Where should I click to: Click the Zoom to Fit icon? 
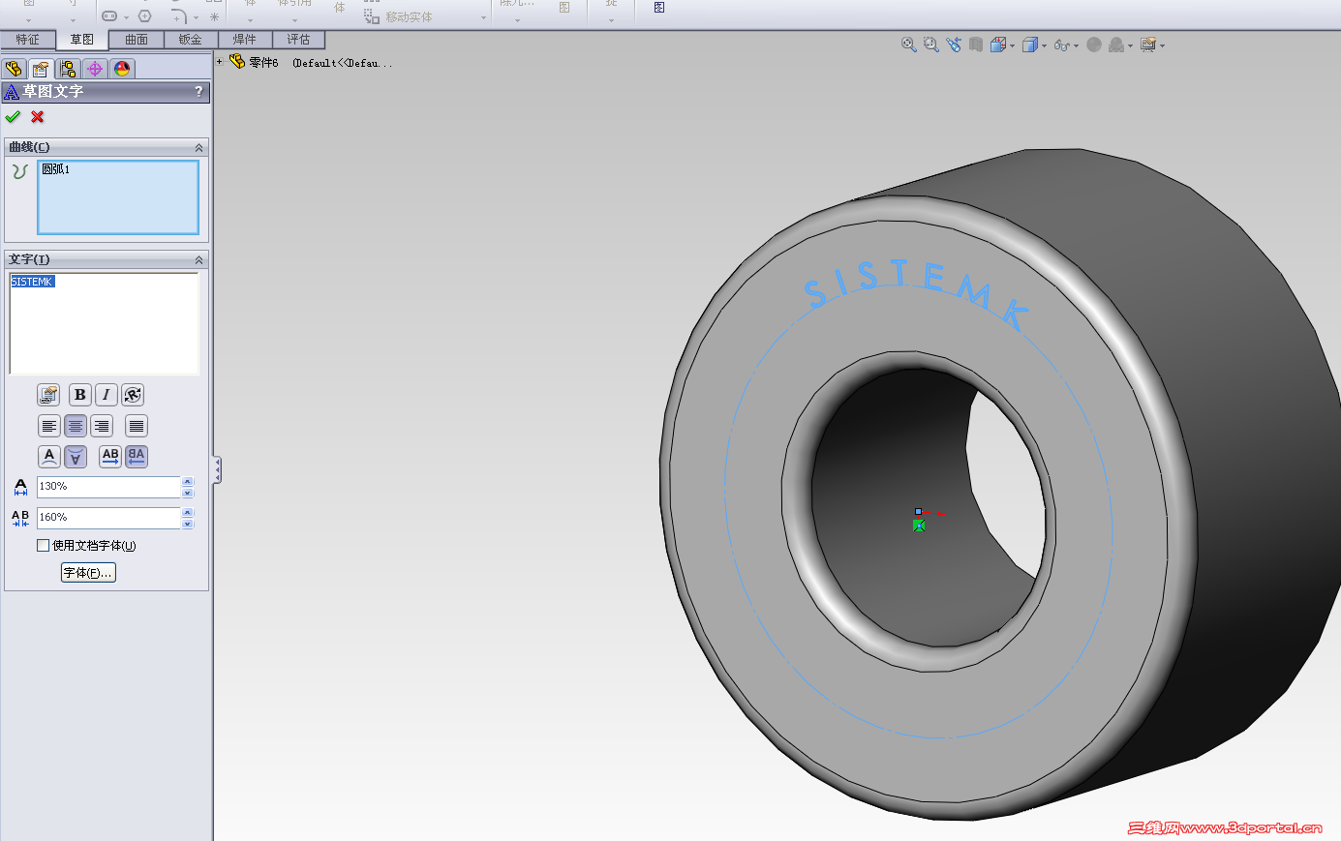point(908,45)
